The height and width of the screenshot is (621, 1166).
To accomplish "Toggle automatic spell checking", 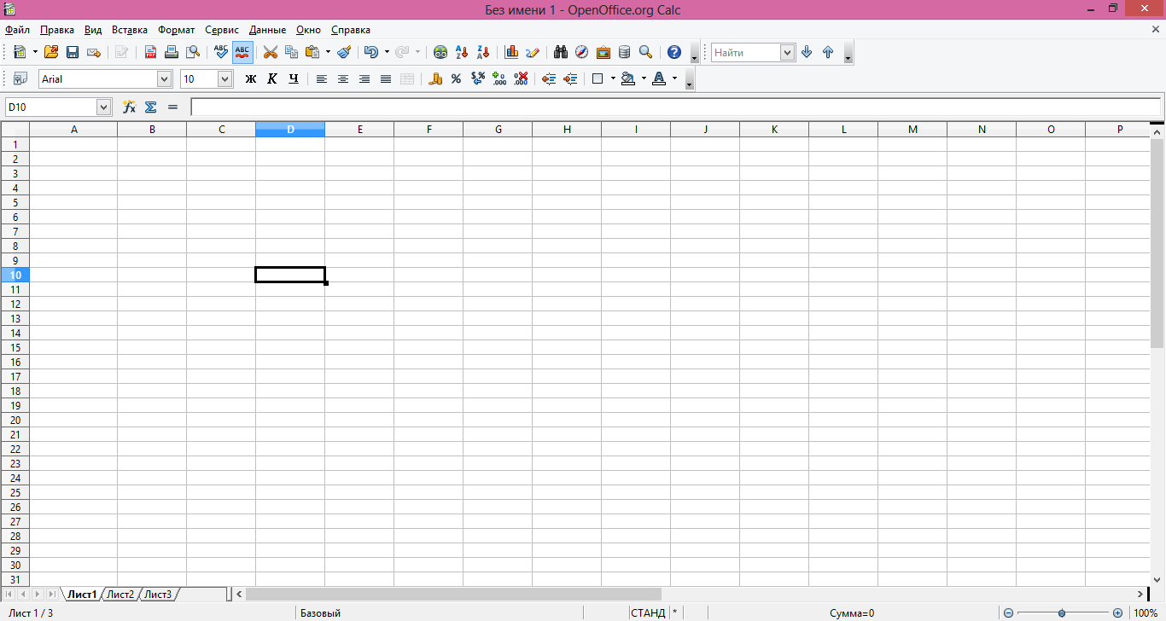I will point(242,52).
